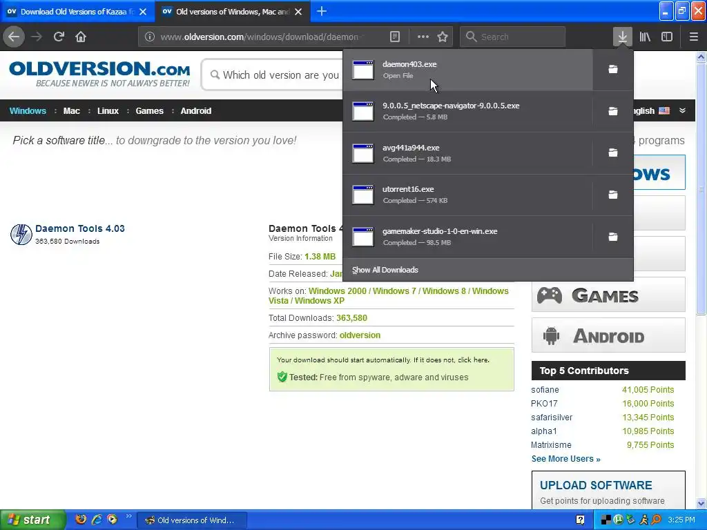Select Windows in site navigation

[28, 111]
